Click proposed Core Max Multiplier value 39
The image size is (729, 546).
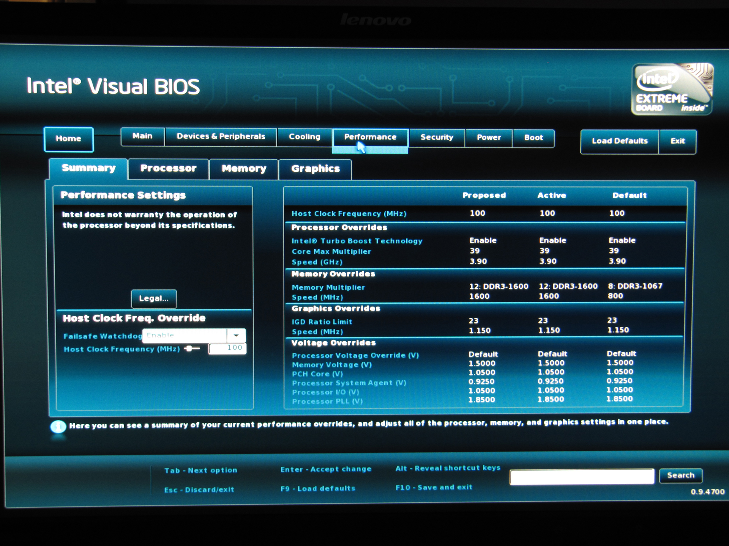(475, 251)
